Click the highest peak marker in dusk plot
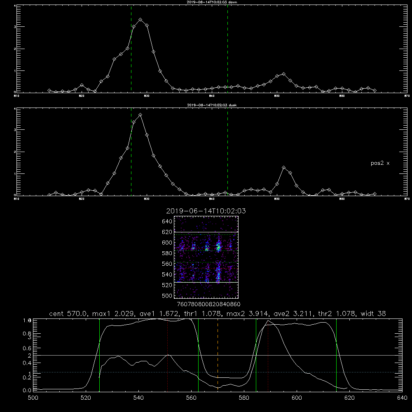The image size is (412, 412). pyautogui.click(x=140, y=115)
